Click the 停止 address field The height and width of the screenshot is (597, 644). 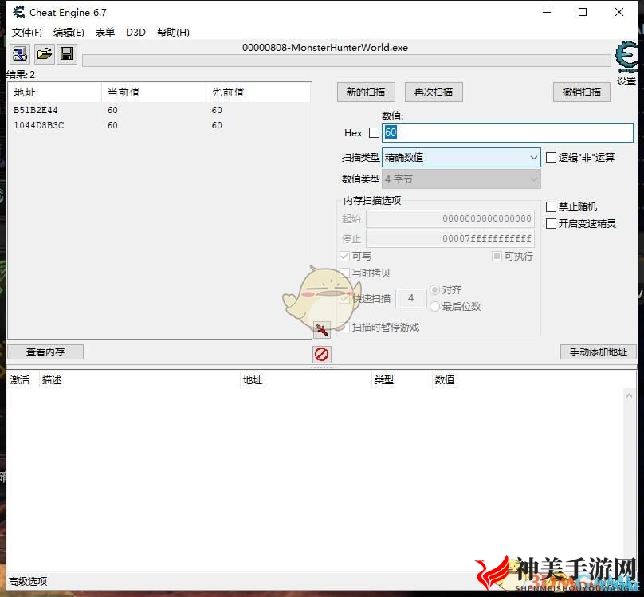click(x=450, y=238)
